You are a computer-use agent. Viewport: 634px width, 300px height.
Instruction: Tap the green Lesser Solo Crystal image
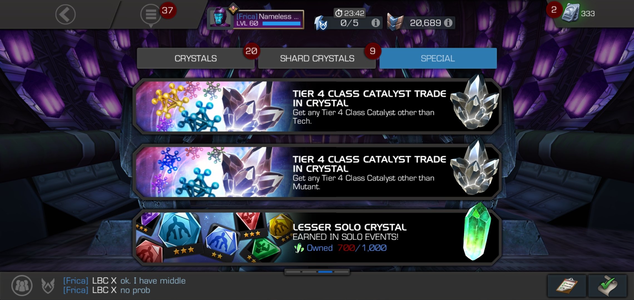pos(476,232)
